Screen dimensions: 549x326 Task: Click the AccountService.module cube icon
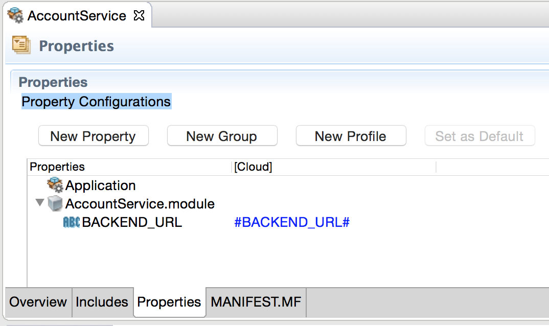coord(55,204)
